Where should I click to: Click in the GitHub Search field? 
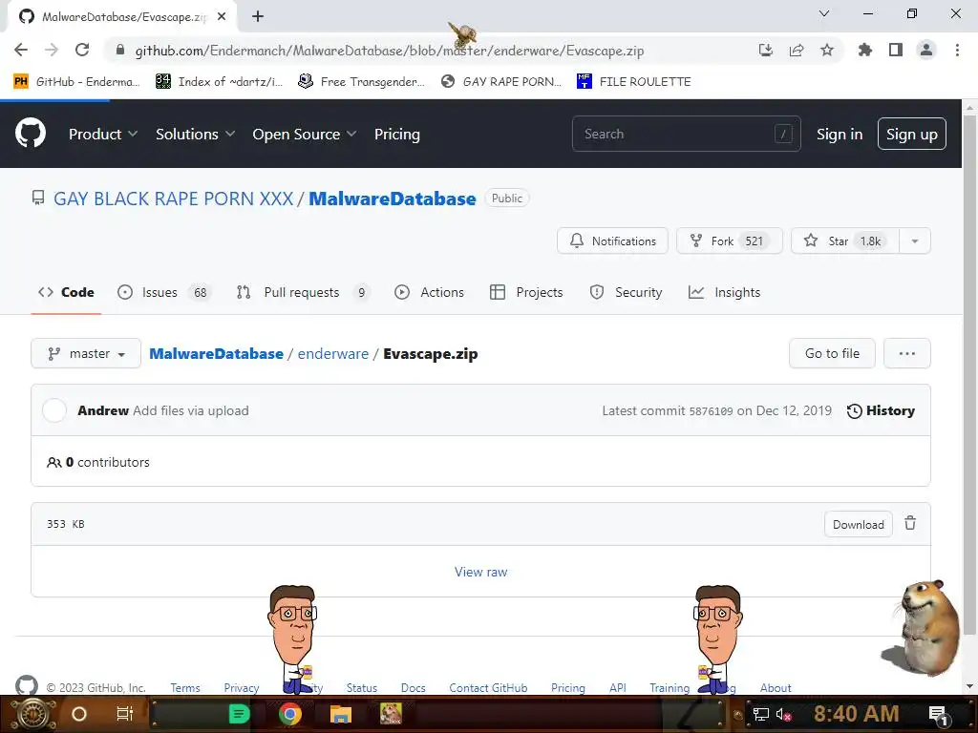[x=686, y=134]
